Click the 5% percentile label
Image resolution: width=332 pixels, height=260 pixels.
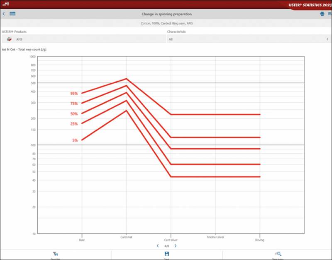point(75,140)
